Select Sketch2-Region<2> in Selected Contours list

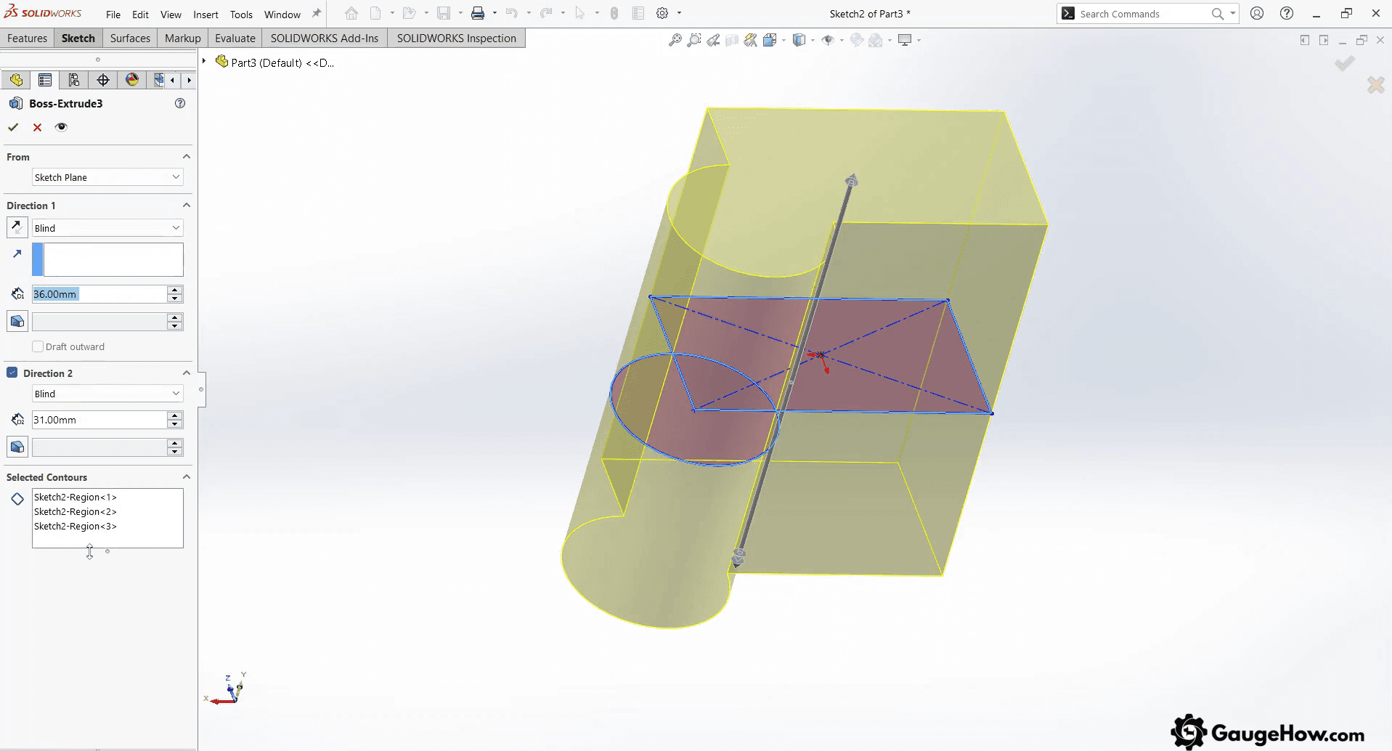click(76, 511)
